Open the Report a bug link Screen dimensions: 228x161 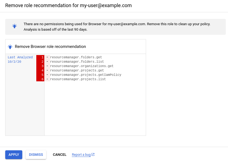coord(81,155)
